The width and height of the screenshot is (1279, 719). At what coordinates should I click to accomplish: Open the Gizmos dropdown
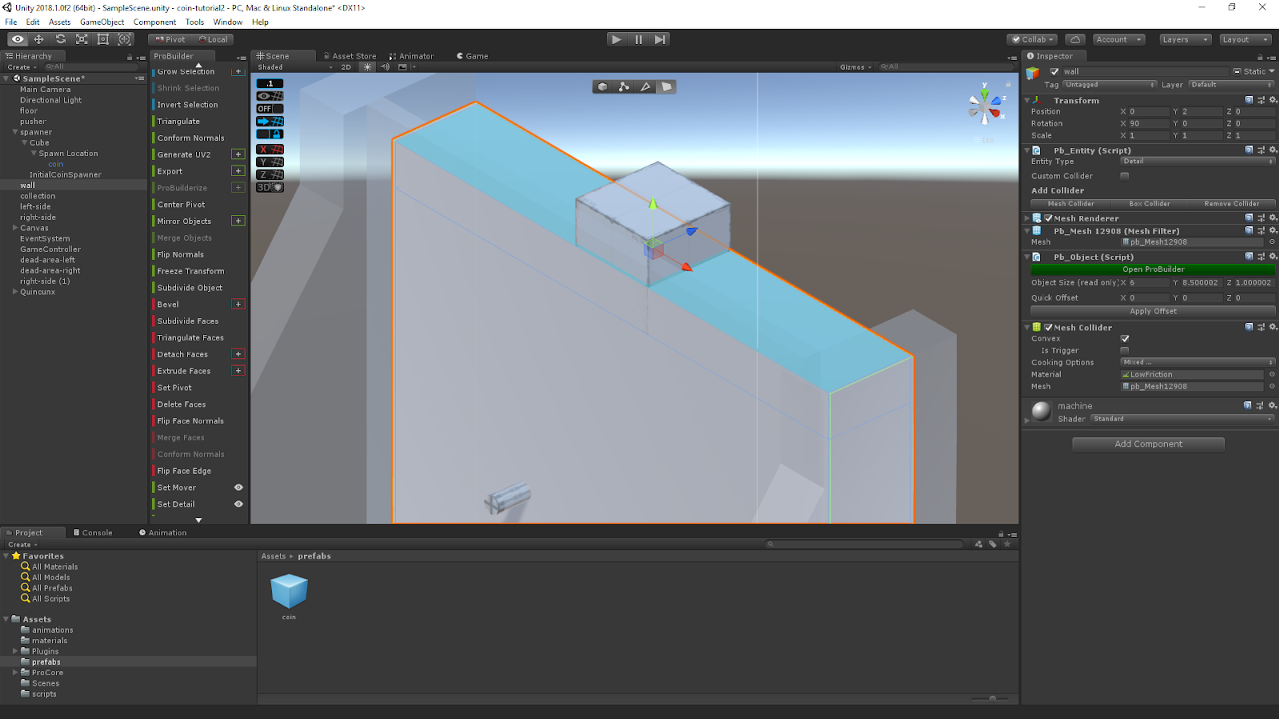pos(855,67)
